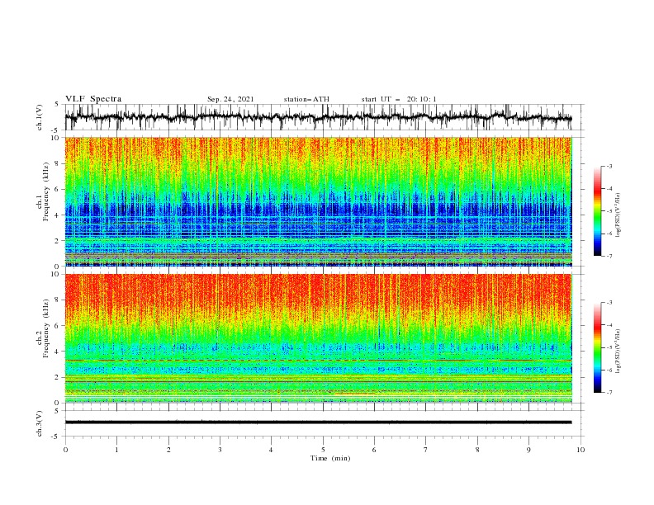
Task: Click the ch.2 color bar's log(PSD) label
Action: (x=618, y=352)
